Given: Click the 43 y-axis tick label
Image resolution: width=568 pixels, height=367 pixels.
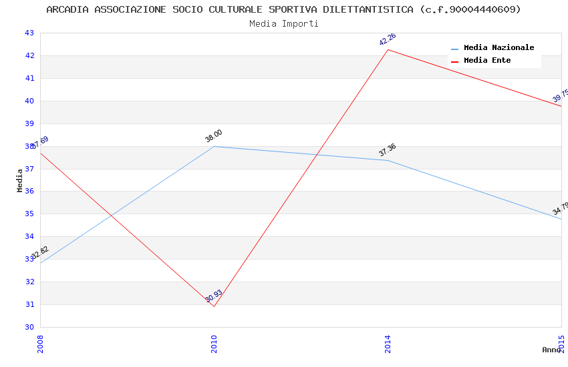Looking at the screenshot, I should 29,33.
